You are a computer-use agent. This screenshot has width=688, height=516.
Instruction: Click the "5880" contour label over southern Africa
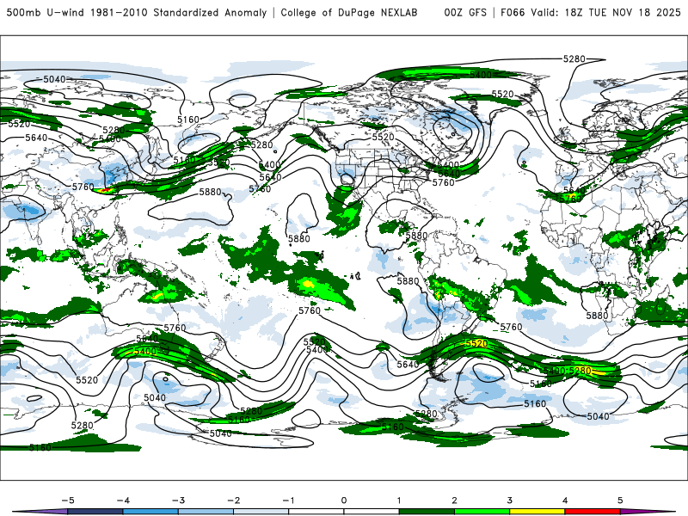pyautogui.click(x=597, y=316)
